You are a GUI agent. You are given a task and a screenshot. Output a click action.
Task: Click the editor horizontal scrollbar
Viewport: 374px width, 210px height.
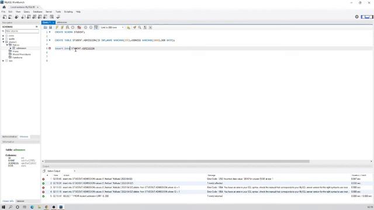(177, 161)
